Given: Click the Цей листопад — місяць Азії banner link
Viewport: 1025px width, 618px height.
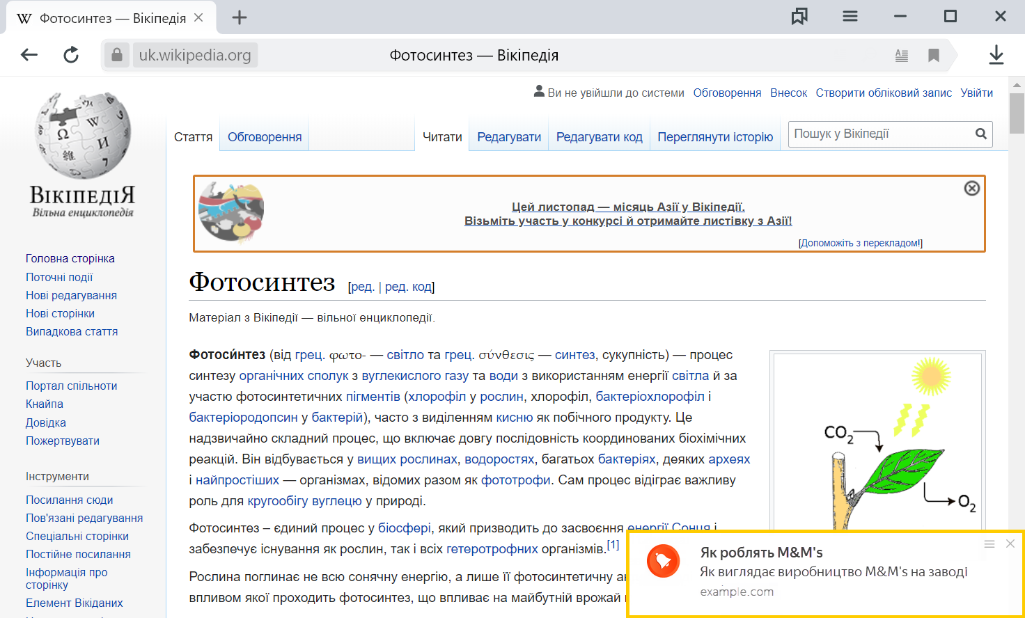Looking at the screenshot, I should point(628,207).
